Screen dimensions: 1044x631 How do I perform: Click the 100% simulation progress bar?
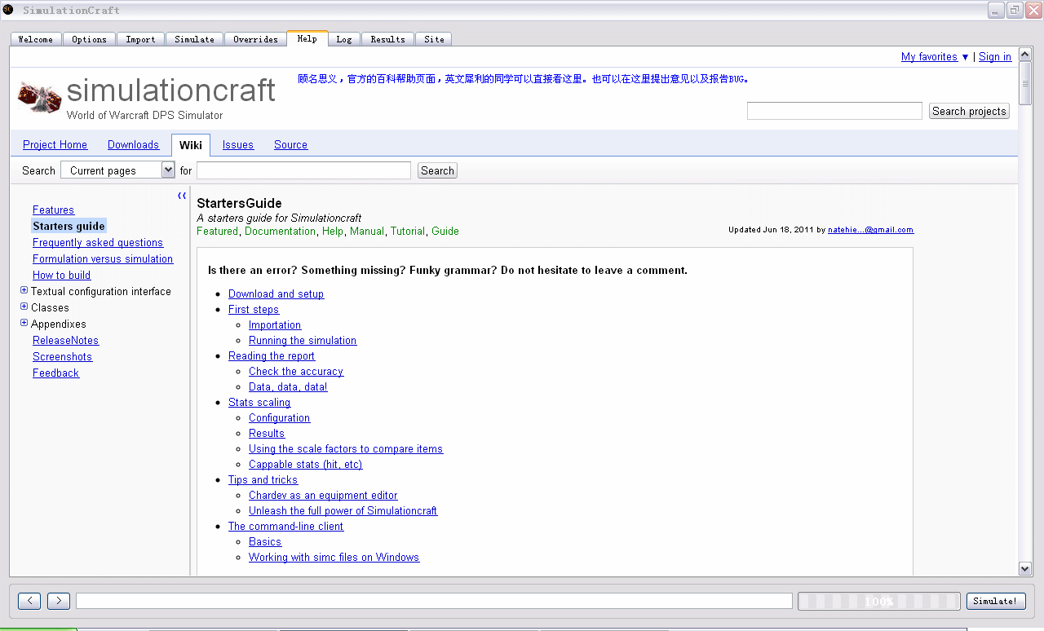878,601
